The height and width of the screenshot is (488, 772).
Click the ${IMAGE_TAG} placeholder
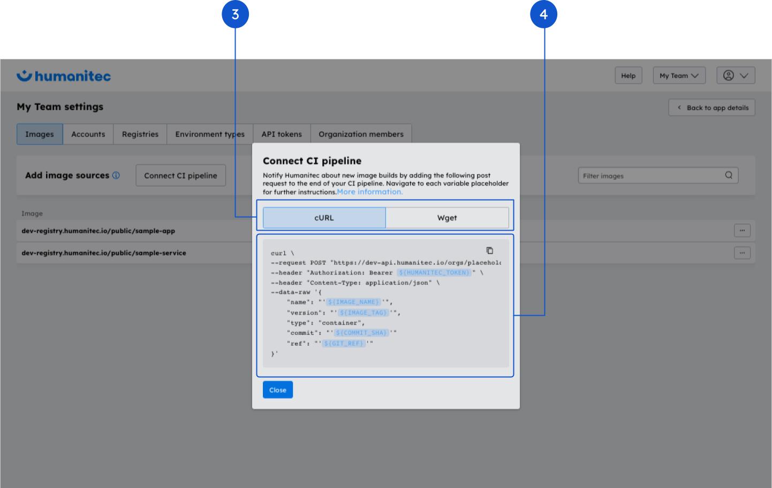coord(363,313)
